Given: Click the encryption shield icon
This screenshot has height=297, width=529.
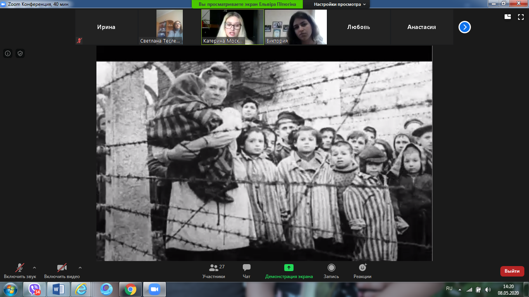Looking at the screenshot, I should tap(20, 53).
